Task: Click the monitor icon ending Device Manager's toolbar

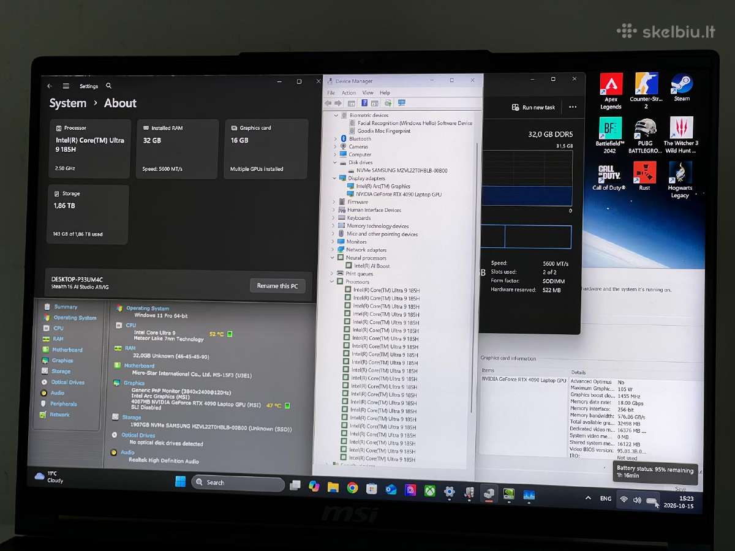Action: click(x=402, y=102)
